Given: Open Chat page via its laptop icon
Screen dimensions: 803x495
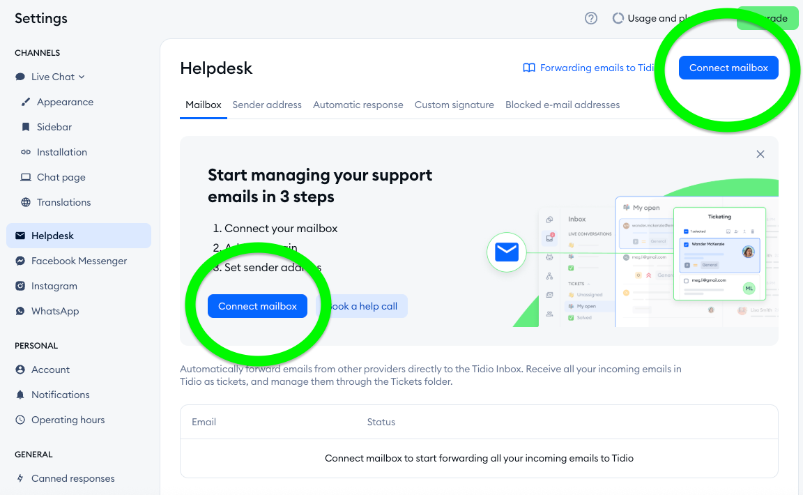Looking at the screenshot, I should pyautogui.click(x=26, y=177).
